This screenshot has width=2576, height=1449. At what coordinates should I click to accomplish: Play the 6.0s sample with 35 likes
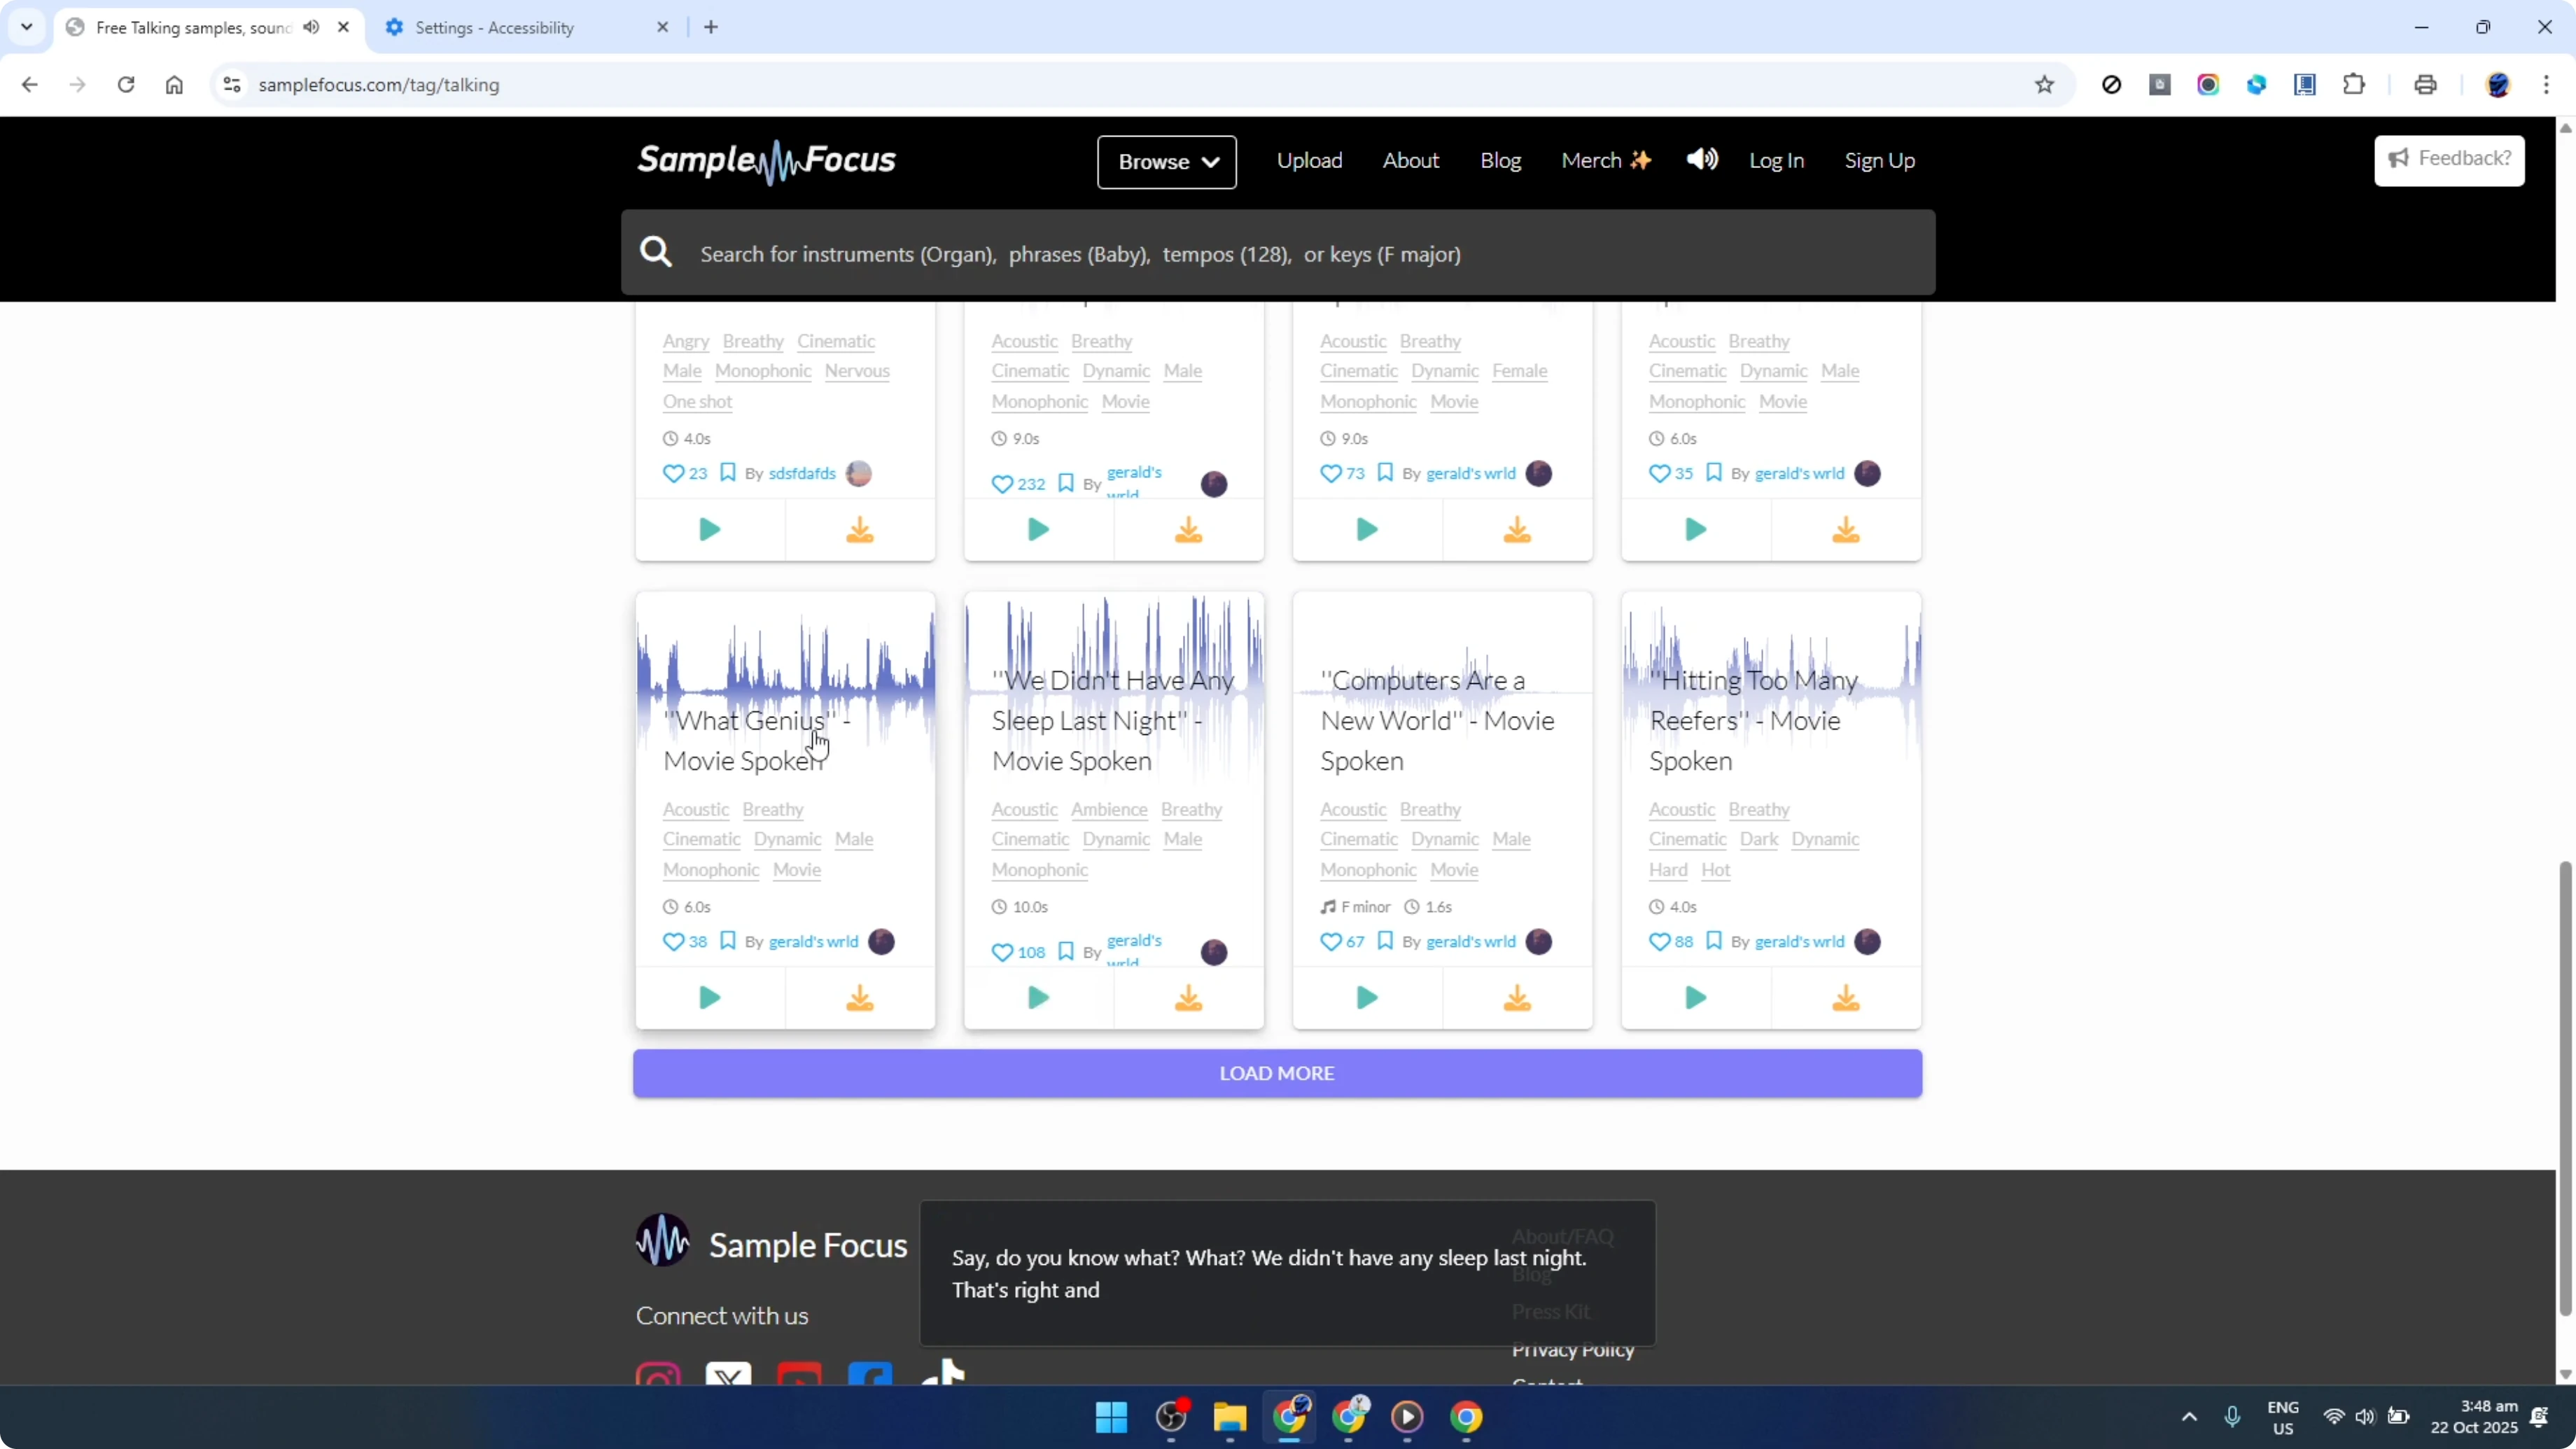pyautogui.click(x=1696, y=530)
